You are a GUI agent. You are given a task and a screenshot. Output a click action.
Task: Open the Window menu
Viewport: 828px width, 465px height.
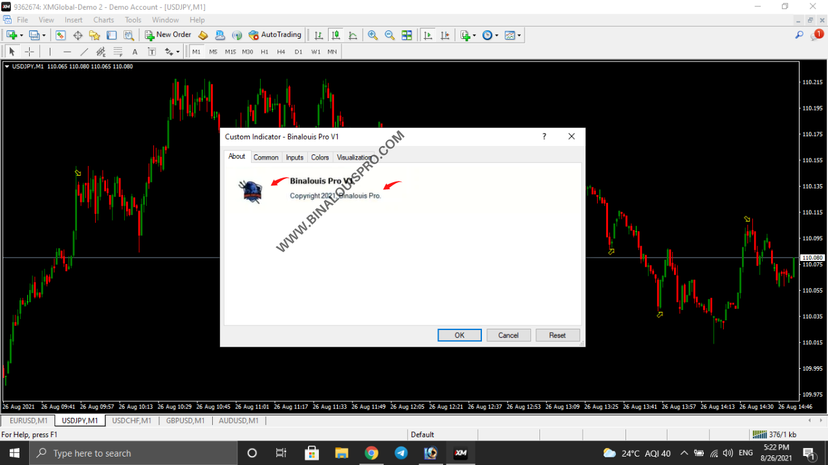[x=166, y=20]
